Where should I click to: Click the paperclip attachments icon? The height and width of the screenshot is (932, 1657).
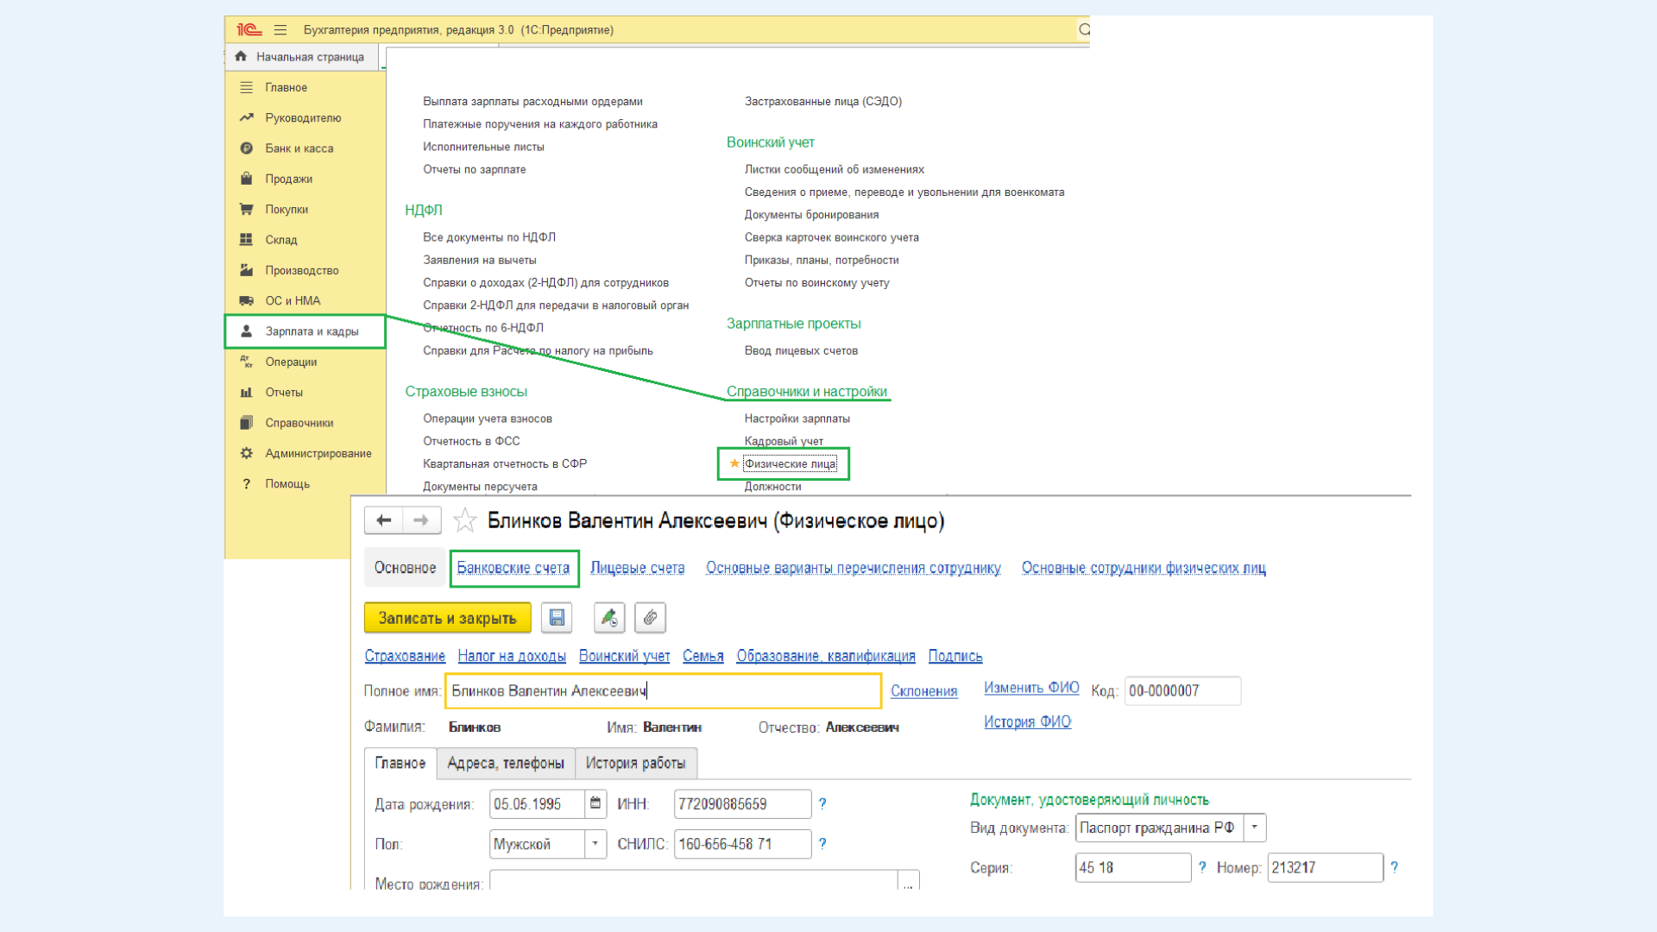click(650, 618)
